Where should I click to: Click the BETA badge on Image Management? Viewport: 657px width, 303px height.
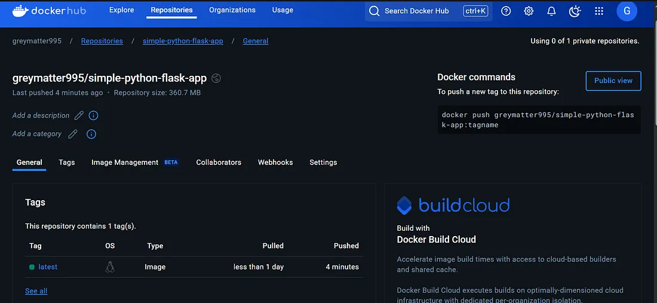[x=171, y=163]
